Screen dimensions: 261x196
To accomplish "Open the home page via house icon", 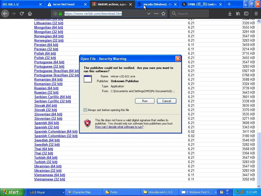I will coord(30,14).
